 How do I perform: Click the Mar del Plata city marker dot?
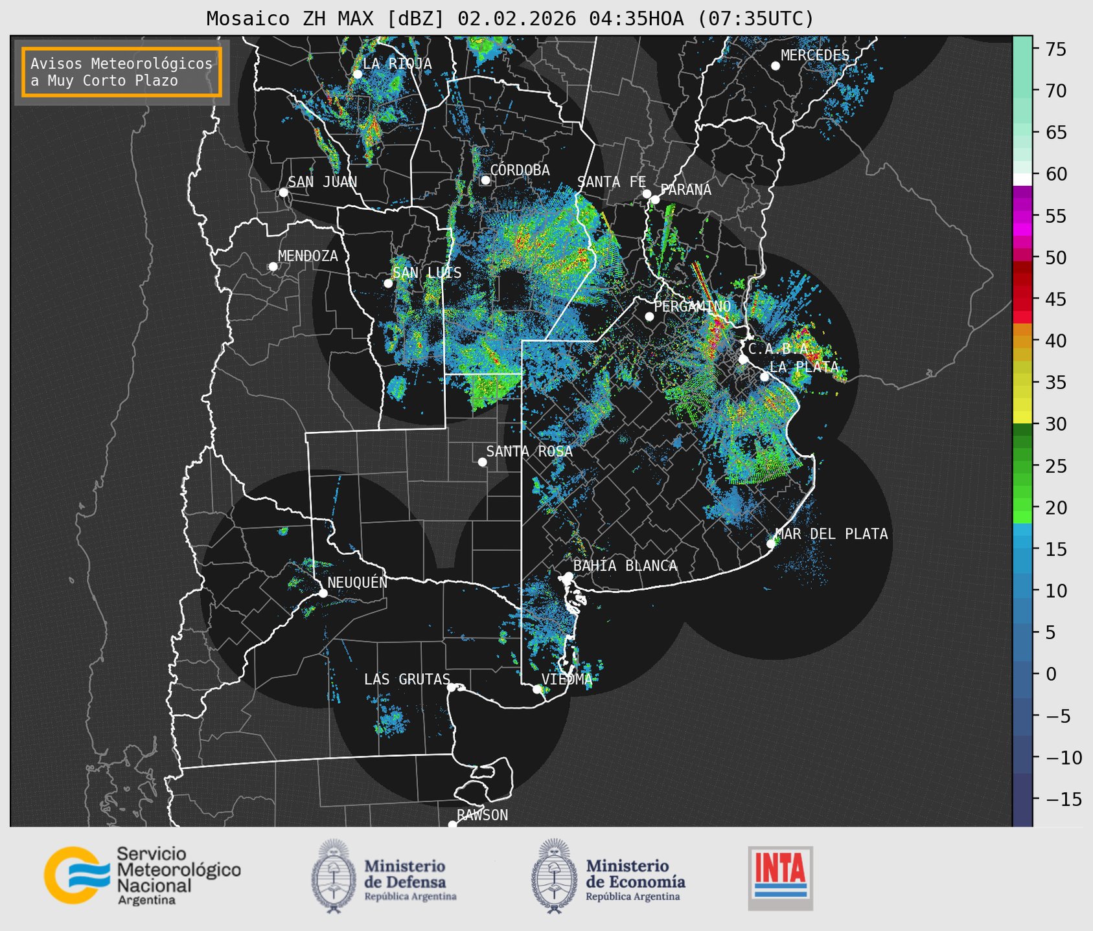[771, 544]
